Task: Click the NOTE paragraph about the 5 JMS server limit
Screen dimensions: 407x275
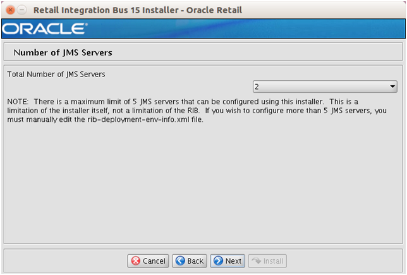Action: tap(197, 111)
